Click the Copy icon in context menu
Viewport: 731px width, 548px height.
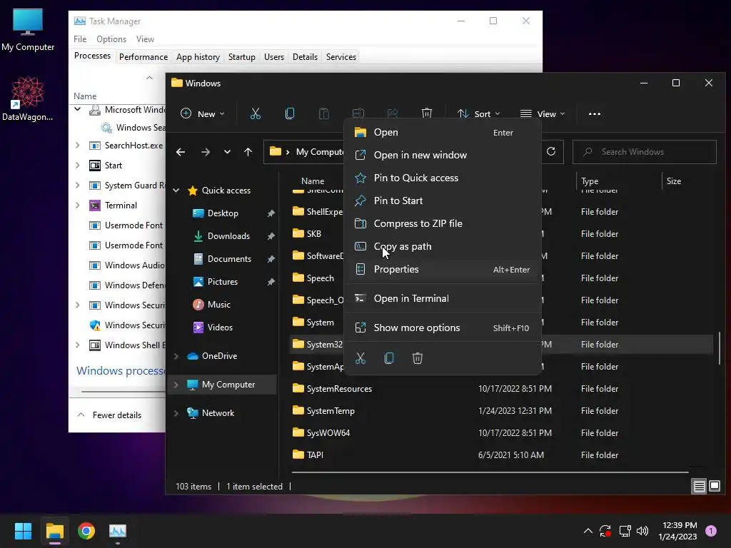[389, 358]
